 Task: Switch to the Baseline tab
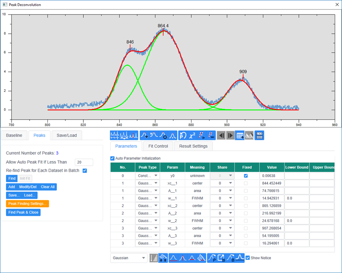pyautogui.click(x=14, y=135)
